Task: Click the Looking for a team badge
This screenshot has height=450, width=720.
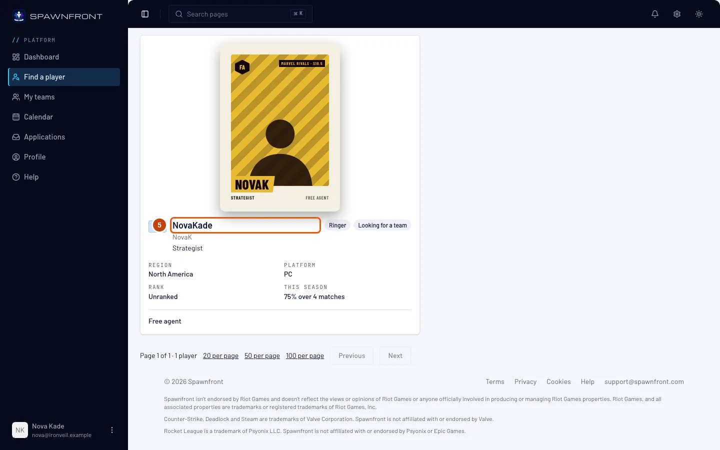Action: pos(382,225)
